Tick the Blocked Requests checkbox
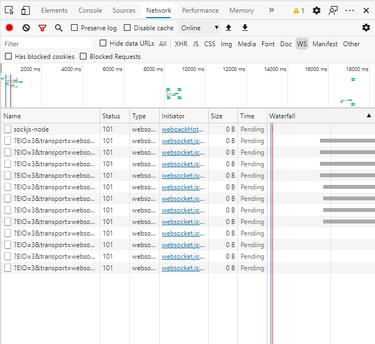This screenshot has width=375, height=344. click(83, 57)
